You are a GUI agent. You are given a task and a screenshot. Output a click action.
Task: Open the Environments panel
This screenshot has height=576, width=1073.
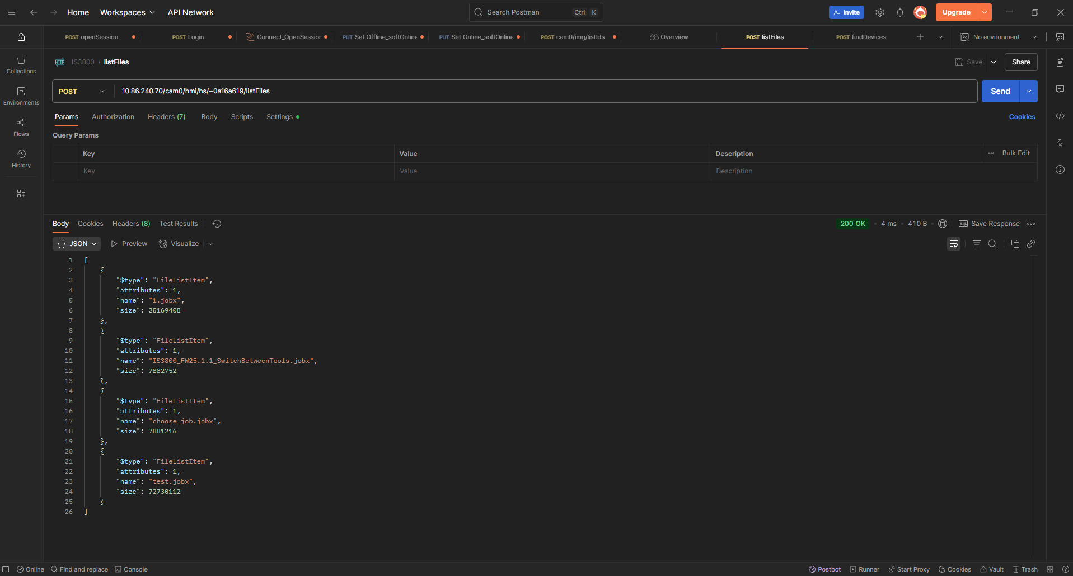pos(21,95)
